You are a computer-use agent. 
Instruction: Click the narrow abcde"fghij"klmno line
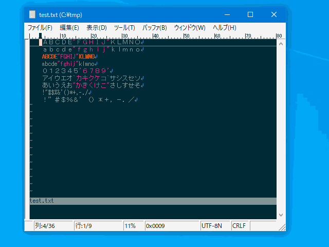click(x=70, y=64)
